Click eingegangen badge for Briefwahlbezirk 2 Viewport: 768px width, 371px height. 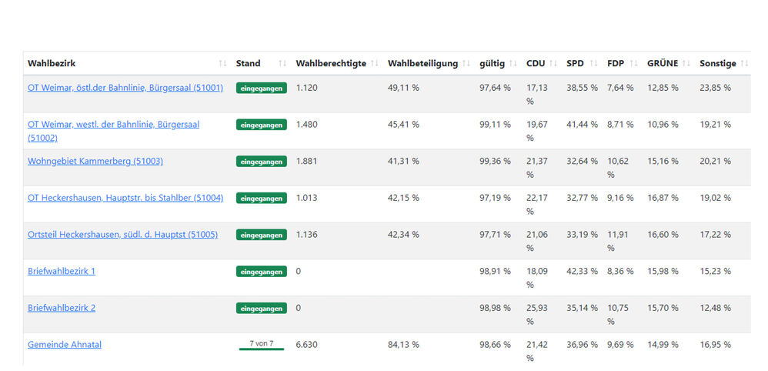tap(262, 308)
